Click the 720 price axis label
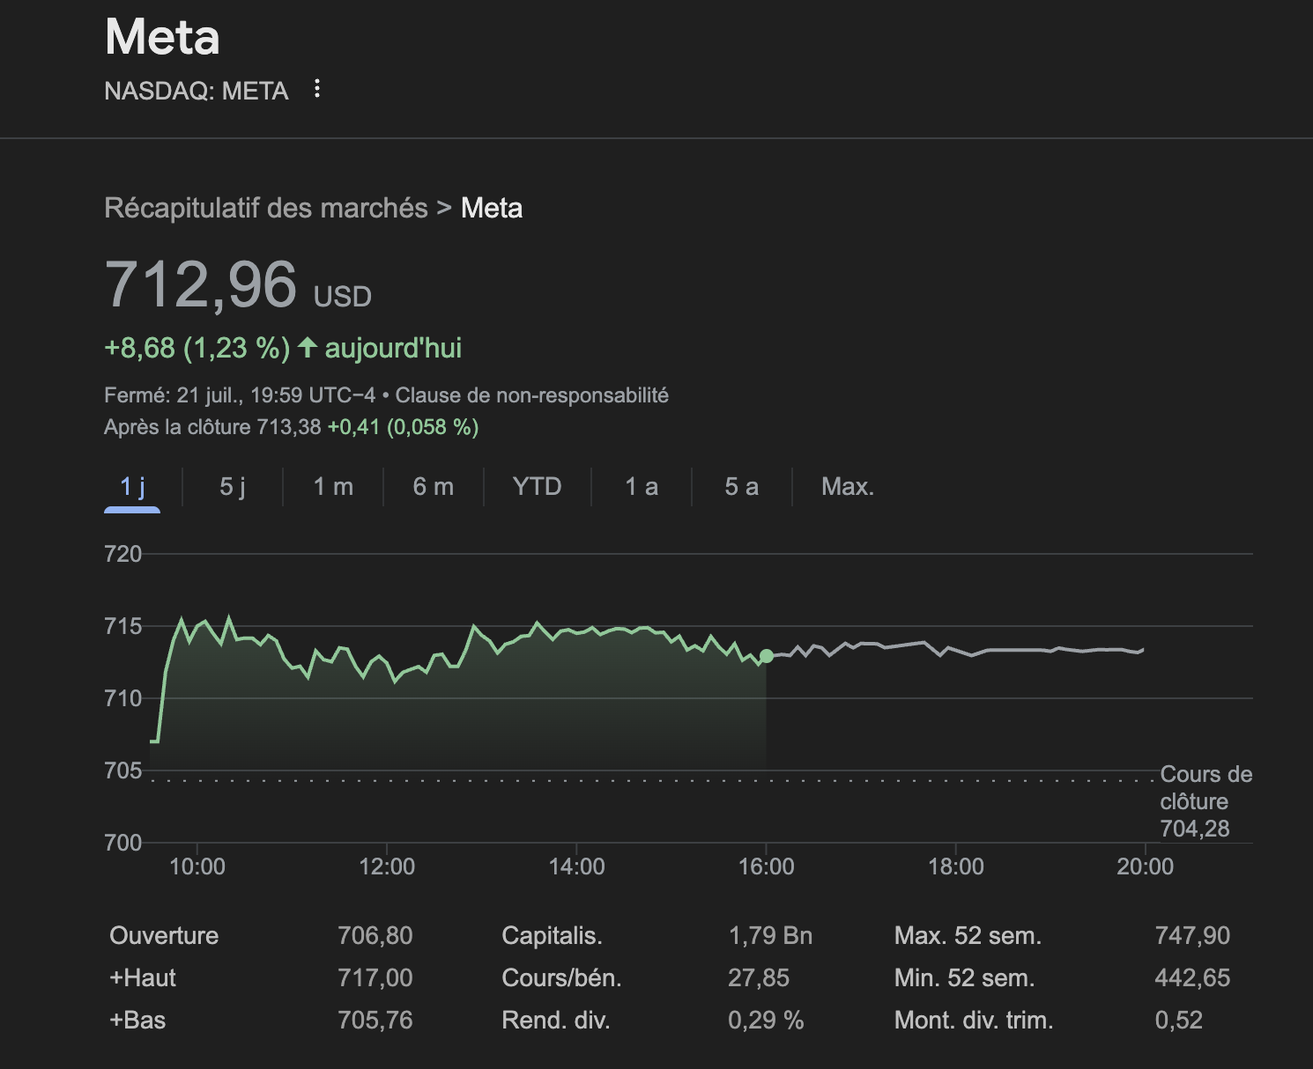This screenshot has height=1069, width=1313. coord(122,554)
